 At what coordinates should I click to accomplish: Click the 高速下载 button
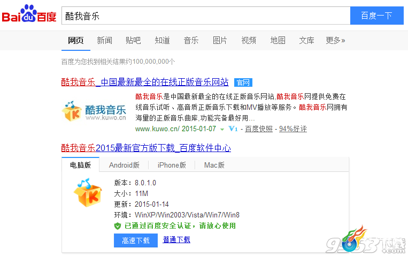coord(136,240)
